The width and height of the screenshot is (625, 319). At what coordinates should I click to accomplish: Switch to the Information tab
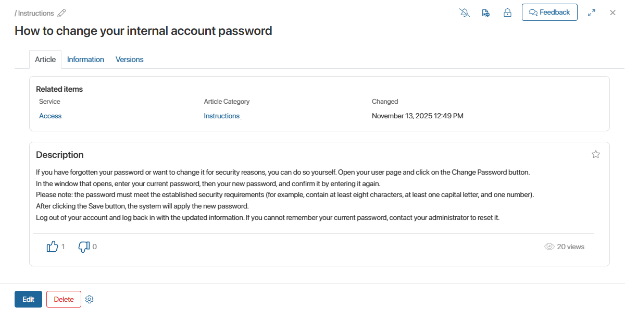click(85, 59)
